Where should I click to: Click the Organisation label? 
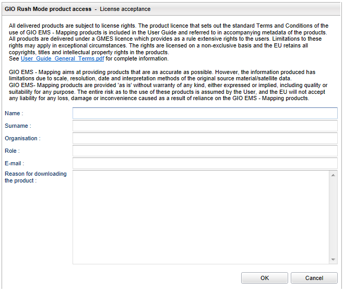coord(22,138)
